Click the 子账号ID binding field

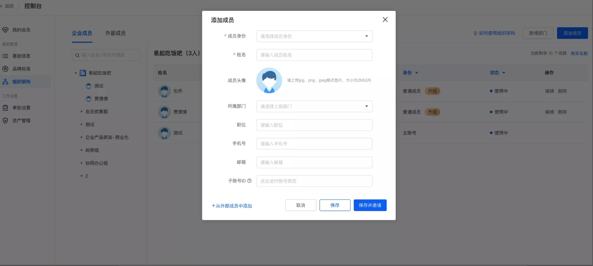point(314,181)
